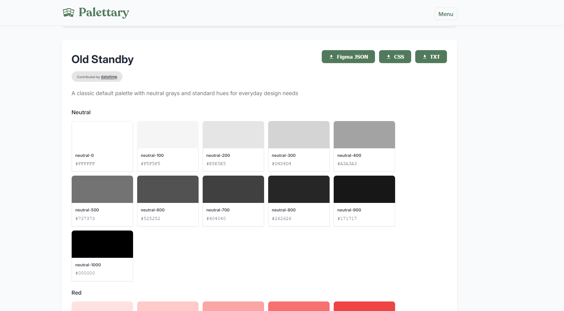The height and width of the screenshot is (311, 564).
Task: Select the neutral-300 swatch
Action: 299,134
